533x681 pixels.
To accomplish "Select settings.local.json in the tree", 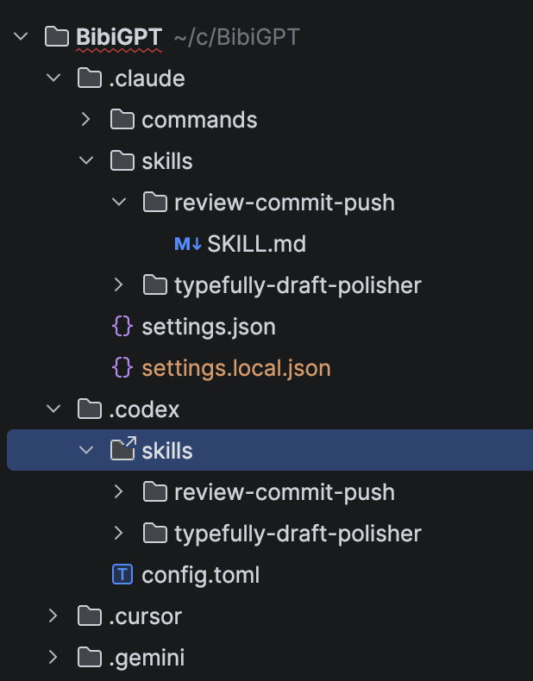I will coord(235,368).
